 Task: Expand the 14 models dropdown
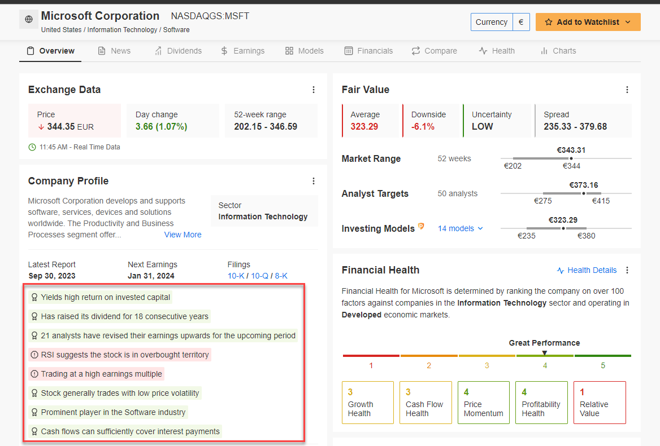(461, 228)
